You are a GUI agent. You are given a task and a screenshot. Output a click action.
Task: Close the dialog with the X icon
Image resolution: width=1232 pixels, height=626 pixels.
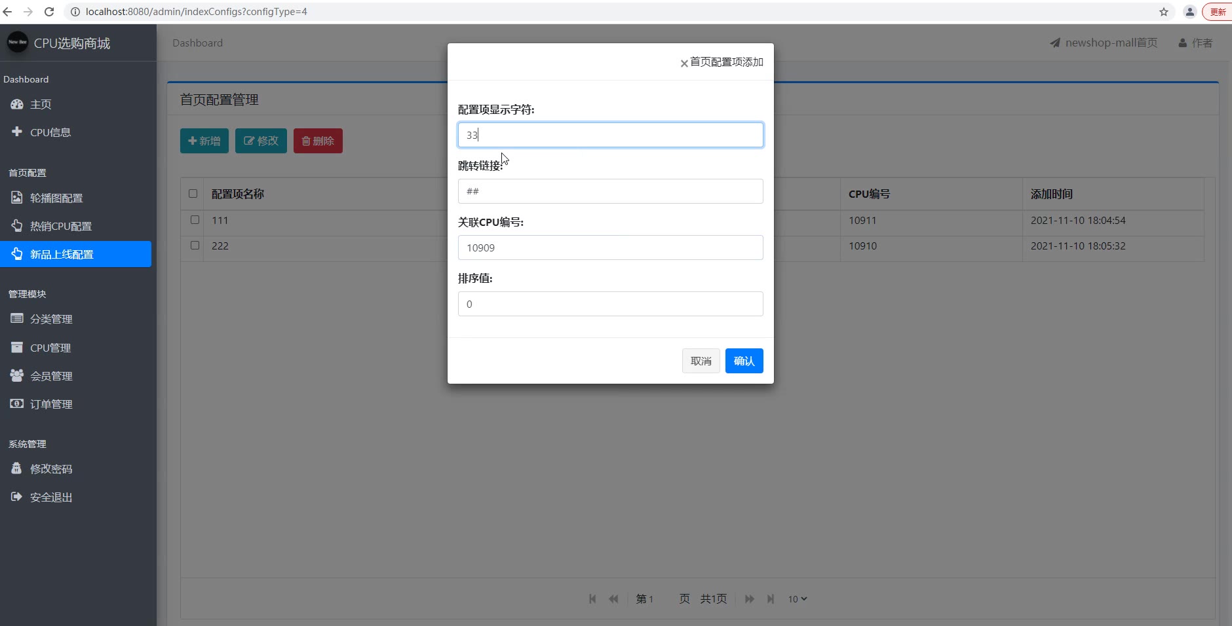click(x=684, y=64)
